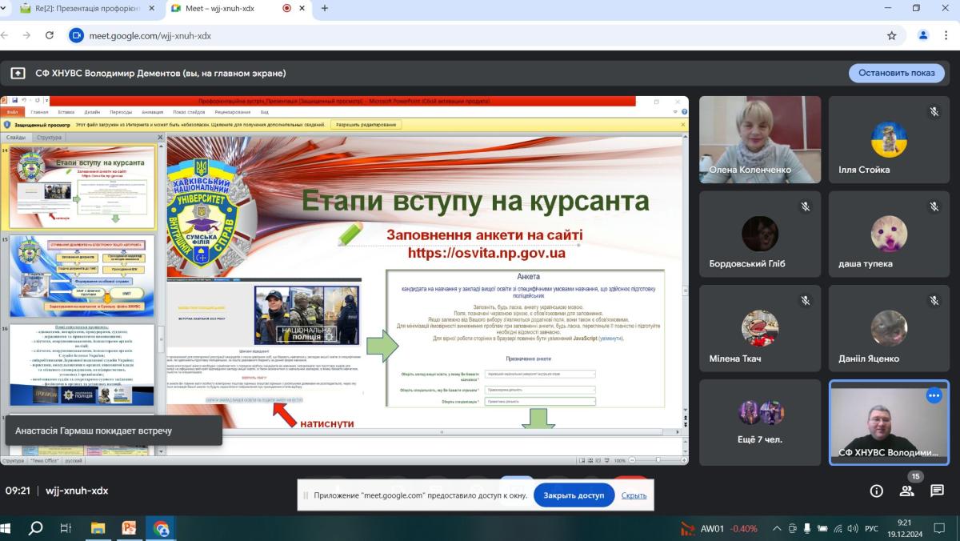The width and height of the screenshot is (960, 541).
Task: Open the in-call chat panel
Action: [x=937, y=491]
